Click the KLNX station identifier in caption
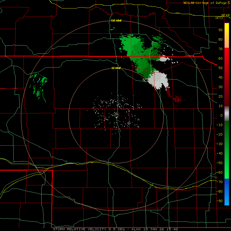 pos(136,229)
